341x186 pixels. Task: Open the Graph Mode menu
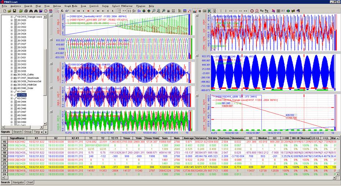click(70, 6)
